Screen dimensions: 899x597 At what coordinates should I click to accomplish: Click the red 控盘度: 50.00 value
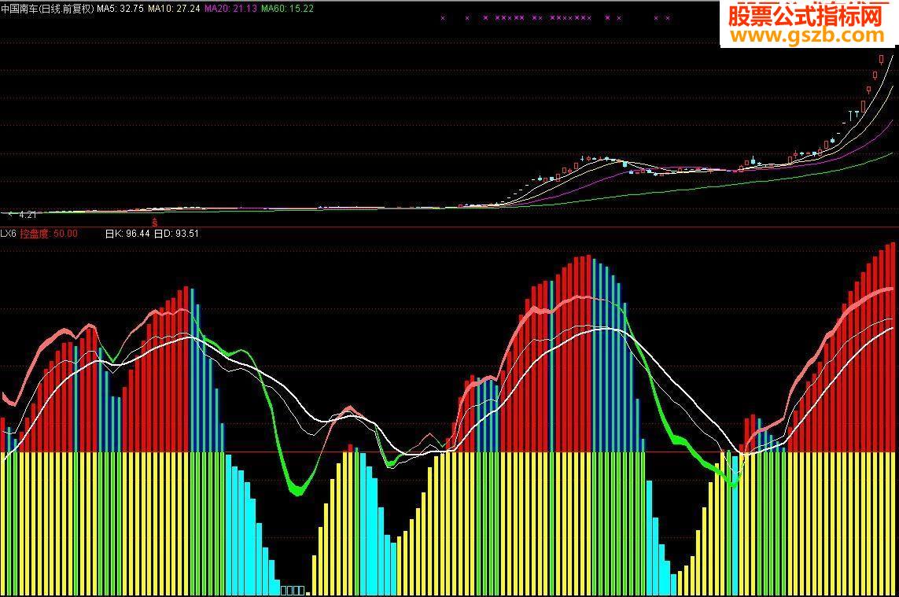tap(49, 234)
